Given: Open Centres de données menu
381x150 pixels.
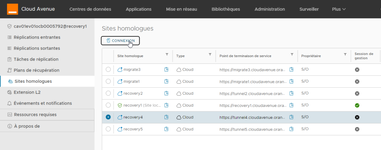Looking at the screenshot, I should [90, 9].
